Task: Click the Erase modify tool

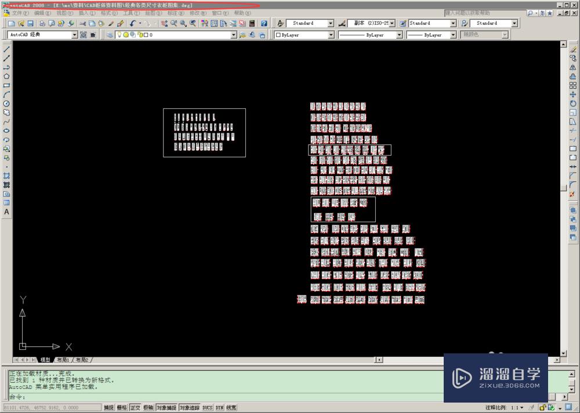Action: pyautogui.click(x=573, y=49)
